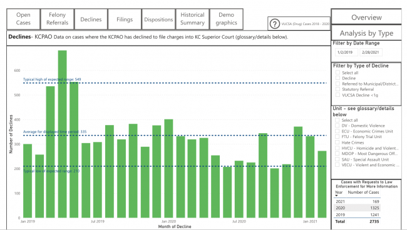Select the 2020 row in cases table
The height and width of the screenshot is (230, 407).
(x=357, y=207)
